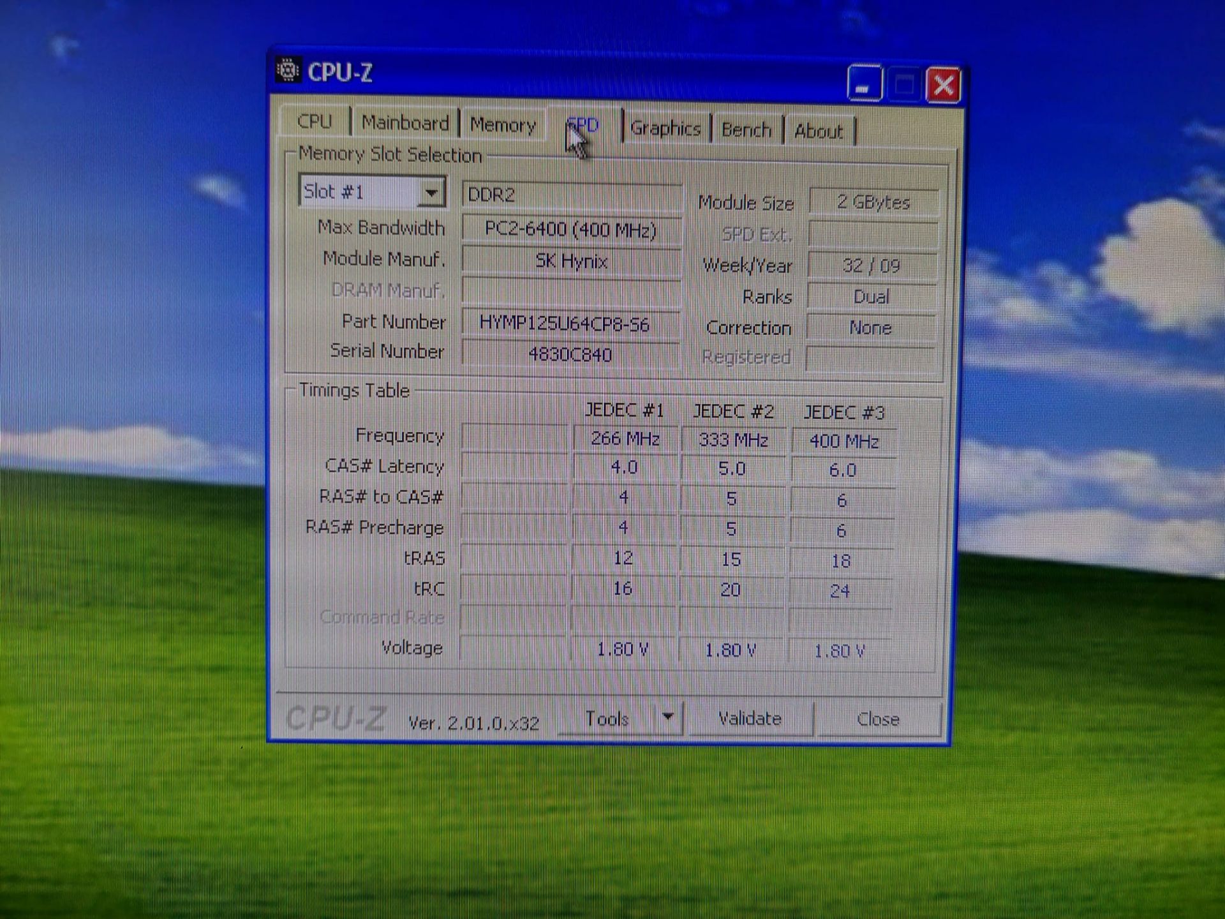Open the Slot #1 memory slot dropdown

point(372,191)
